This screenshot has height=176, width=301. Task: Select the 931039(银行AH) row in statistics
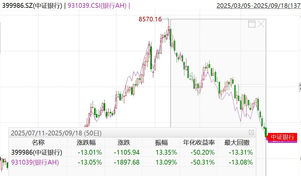pyautogui.click(x=35, y=162)
